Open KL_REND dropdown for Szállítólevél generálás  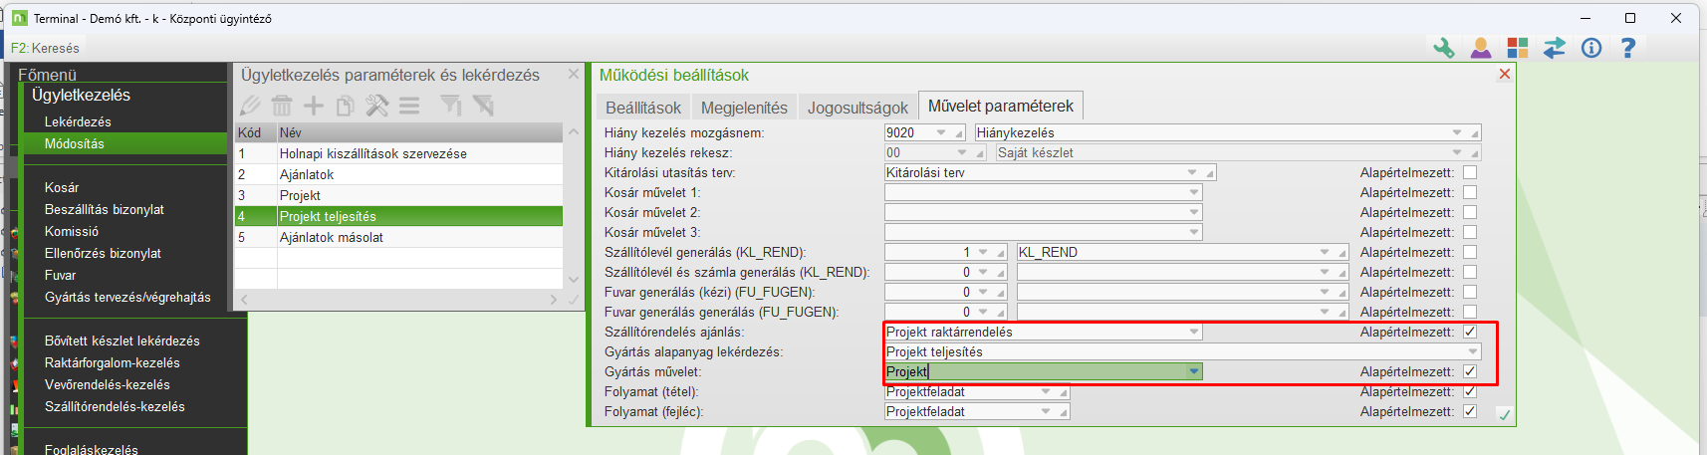pos(1325,252)
